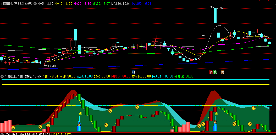Click the green 跌 marker icon
This screenshot has width=276, height=135.
tap(215, 72)
